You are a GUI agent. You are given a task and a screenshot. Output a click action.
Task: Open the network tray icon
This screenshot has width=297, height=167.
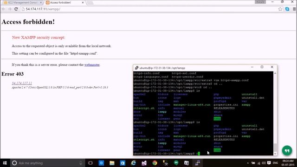pos(258,163)
